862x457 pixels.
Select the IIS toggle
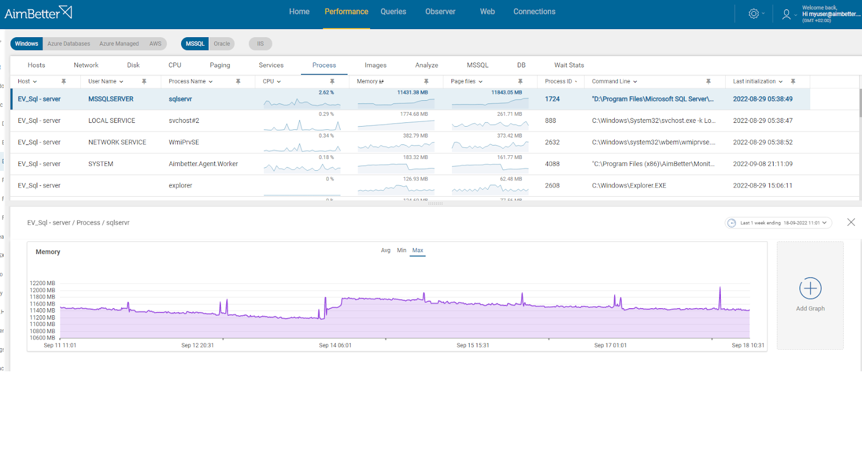260,44
